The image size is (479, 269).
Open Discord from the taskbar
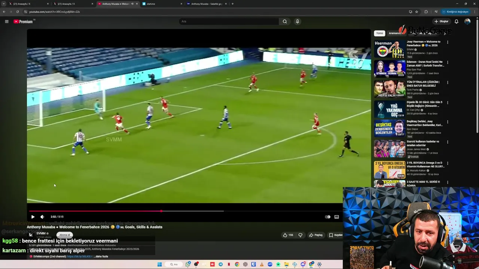[x=303, y=265]
